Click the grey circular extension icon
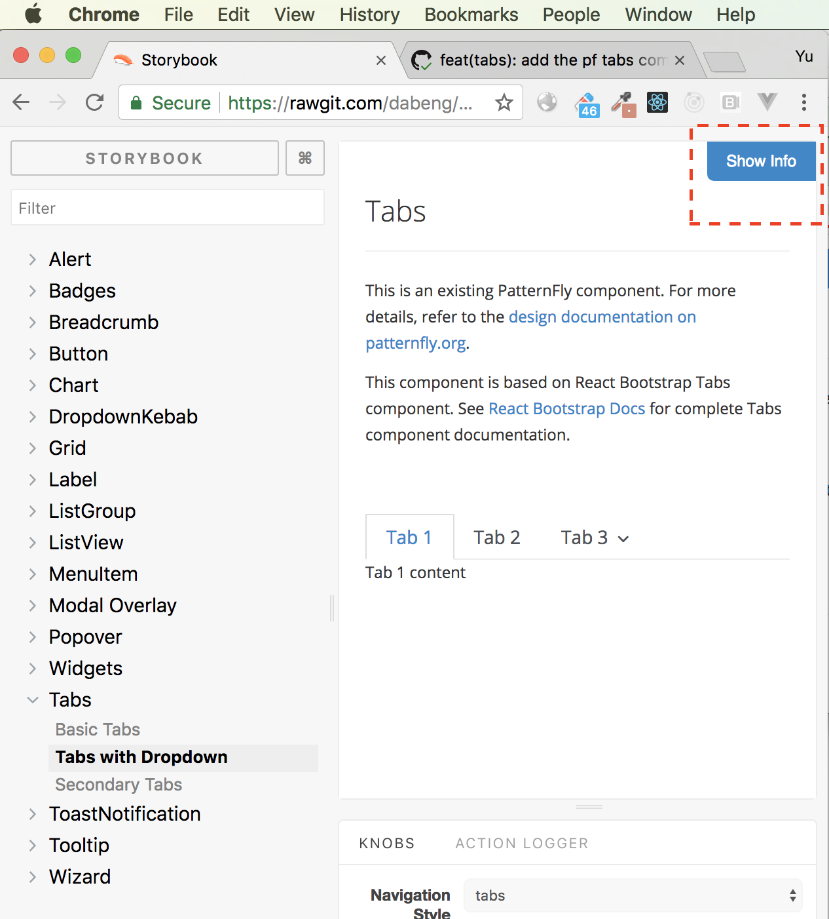 tap(694, 102)
